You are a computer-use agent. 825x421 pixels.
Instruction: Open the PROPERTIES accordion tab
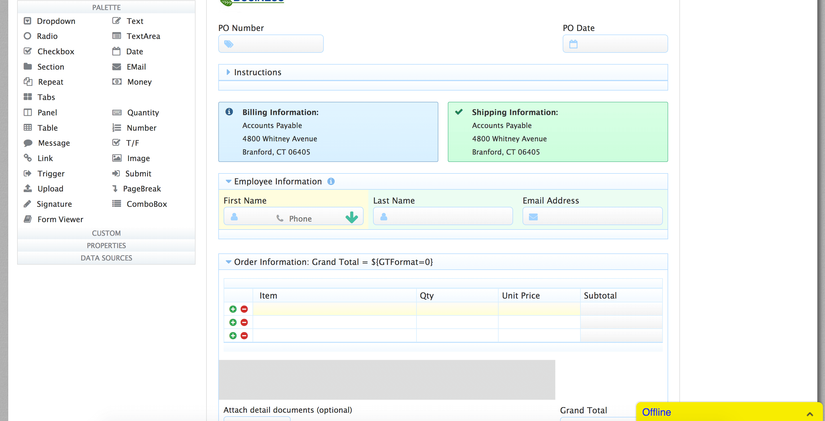click(106, 245)
